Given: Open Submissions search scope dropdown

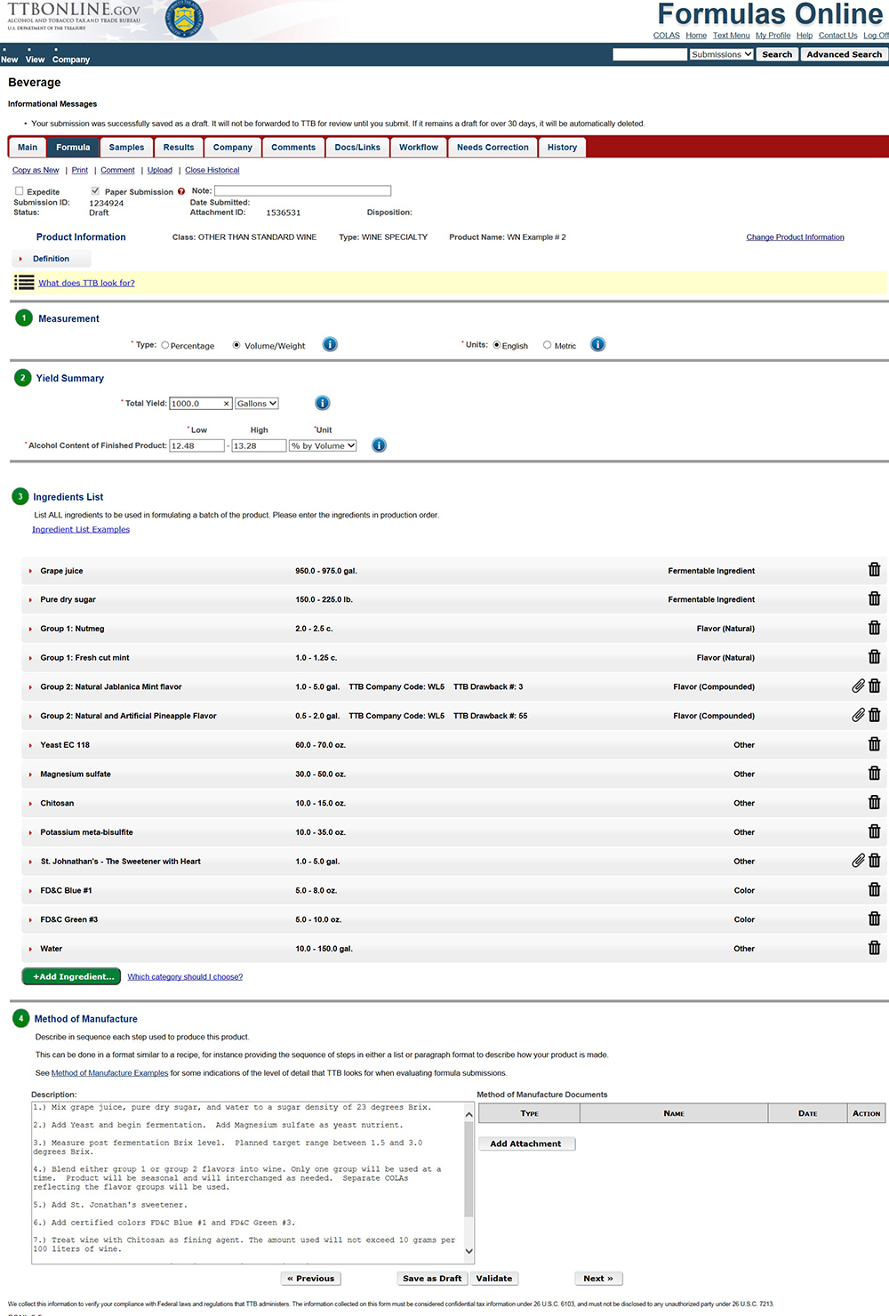Looking at the screenshot, I should tap(722, 54).
